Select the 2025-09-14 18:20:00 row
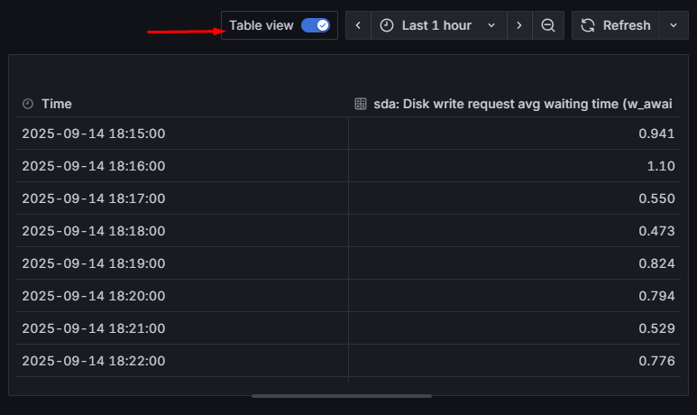 [x=94, y=296]
